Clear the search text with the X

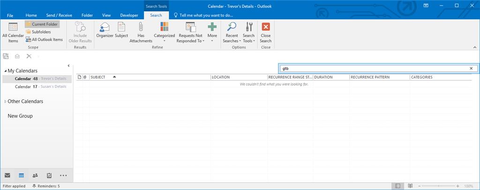(471, 68)
